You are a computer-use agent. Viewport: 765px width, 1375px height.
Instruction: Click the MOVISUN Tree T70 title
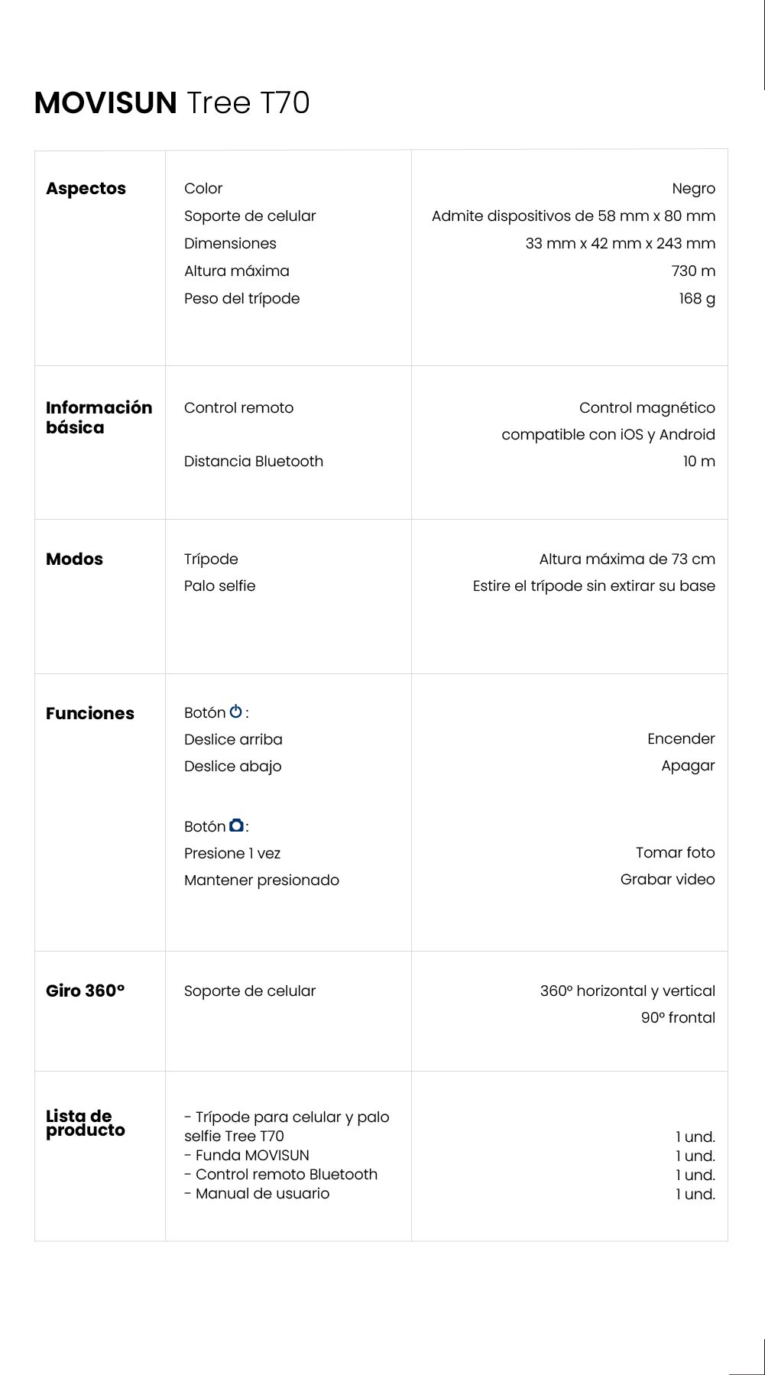pos(172,102)
